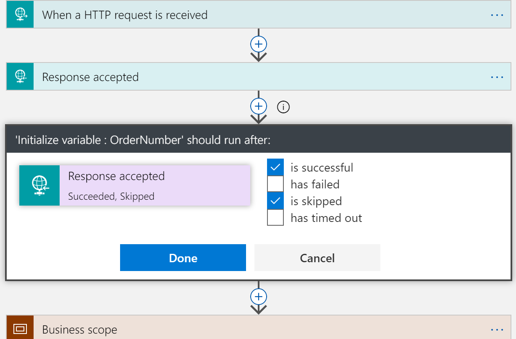
Task: Disable the is skipped condition
Action: [275, 201]
